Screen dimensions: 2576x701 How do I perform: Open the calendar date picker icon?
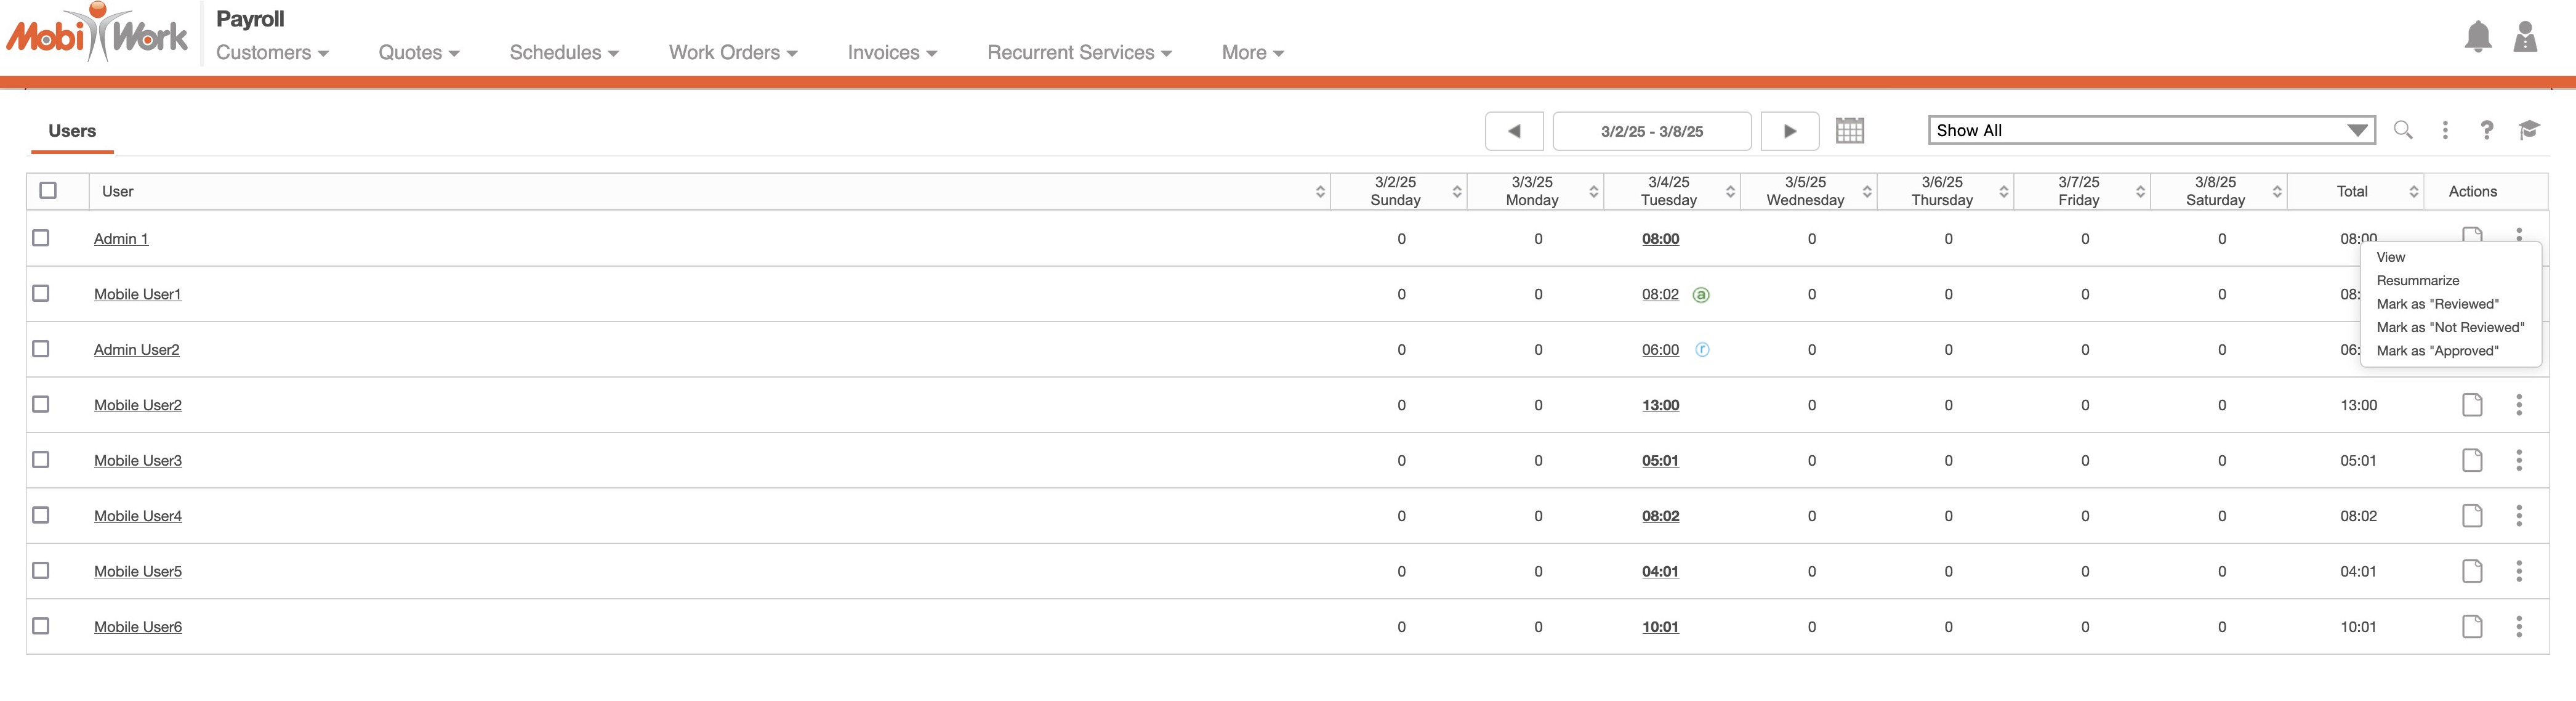click(1849, 131)
